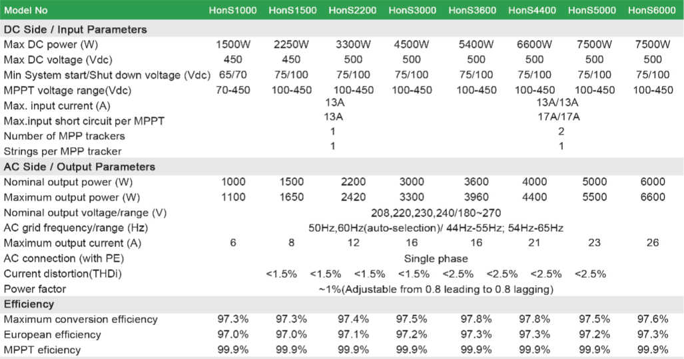Click the Model No header cell
Image resolution: width=684 pixels, height=359 pixels.
point(27,10)
